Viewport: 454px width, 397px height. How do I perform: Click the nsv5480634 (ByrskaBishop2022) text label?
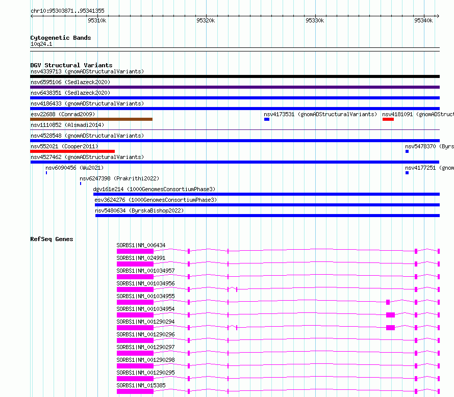[139, 210]
